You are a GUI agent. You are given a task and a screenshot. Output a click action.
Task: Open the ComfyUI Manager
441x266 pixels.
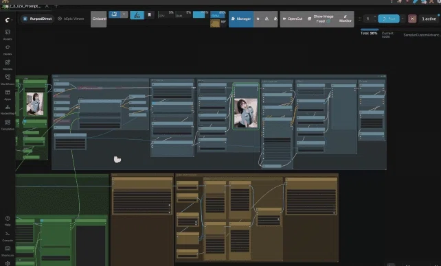coord(241,19)
